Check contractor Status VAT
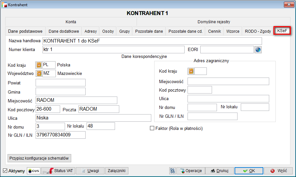This screenshot has width=296, height=177. click(x=58, y=171)
